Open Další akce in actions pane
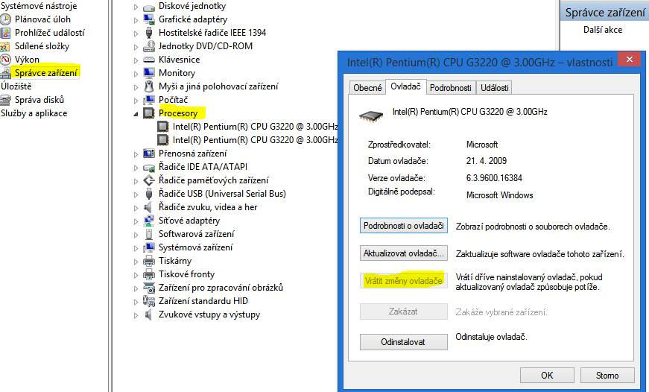This screenshot has width=649, height=392. 603,30
